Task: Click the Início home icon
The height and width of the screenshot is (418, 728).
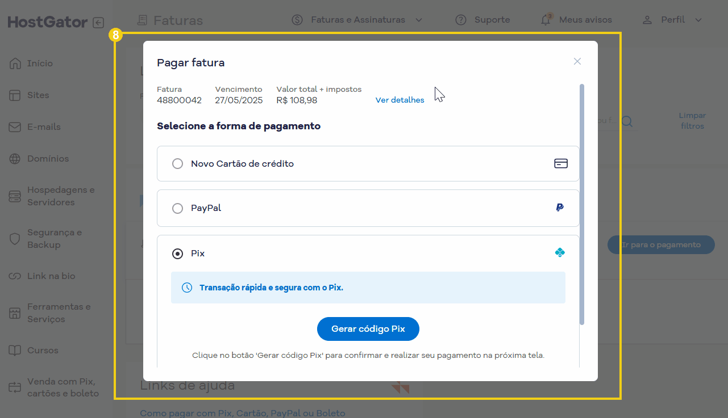Action: [15, 64]
